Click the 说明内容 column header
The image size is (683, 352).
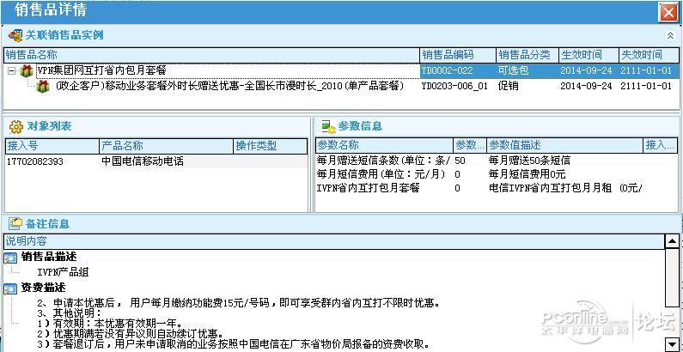click(335, 241)
